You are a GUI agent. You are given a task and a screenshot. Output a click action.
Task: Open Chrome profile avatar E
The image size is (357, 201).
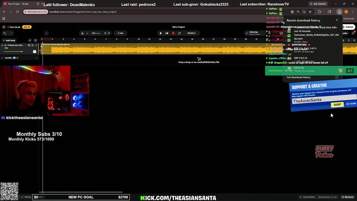(346, 12)
